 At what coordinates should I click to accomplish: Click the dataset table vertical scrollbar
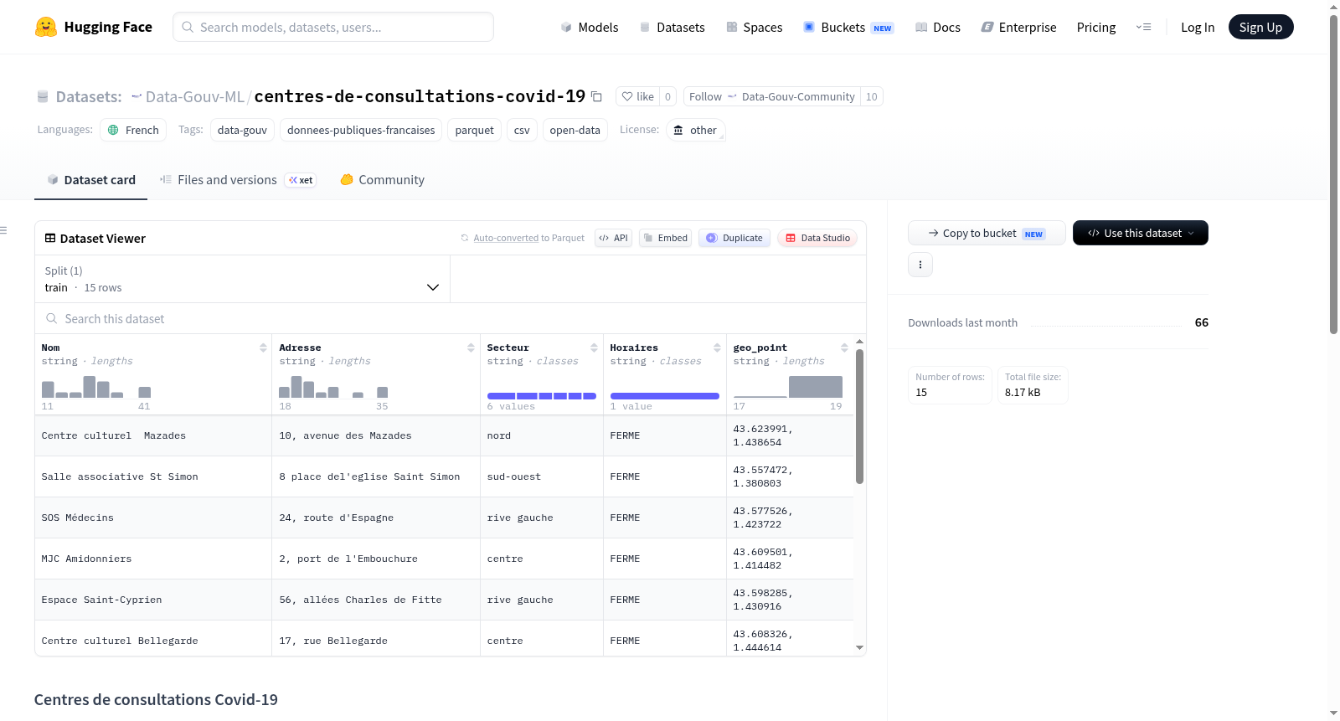point(859,416)
